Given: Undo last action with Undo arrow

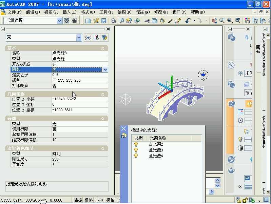Looking at the screenshot, I should [188, 21].
